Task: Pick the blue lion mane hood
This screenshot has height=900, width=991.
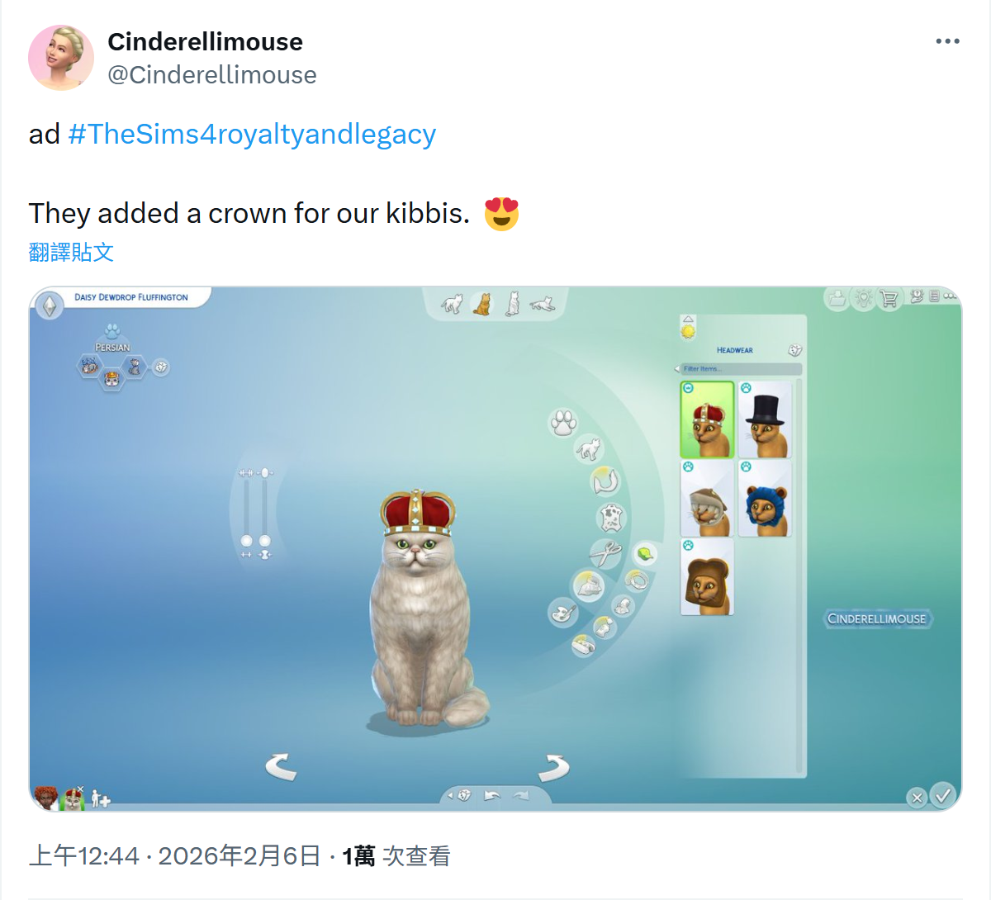Action: pos(765,499)
